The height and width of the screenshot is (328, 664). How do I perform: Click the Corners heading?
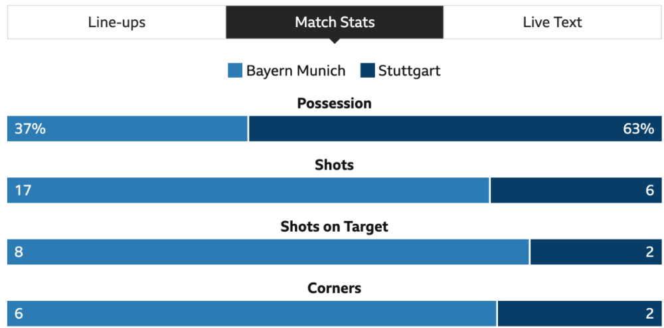point(334,288)
